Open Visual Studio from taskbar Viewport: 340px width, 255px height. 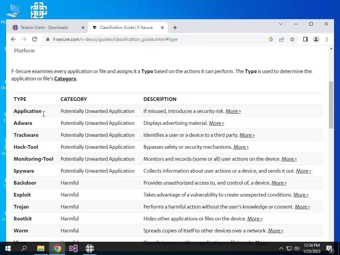(x=73, y=248)
